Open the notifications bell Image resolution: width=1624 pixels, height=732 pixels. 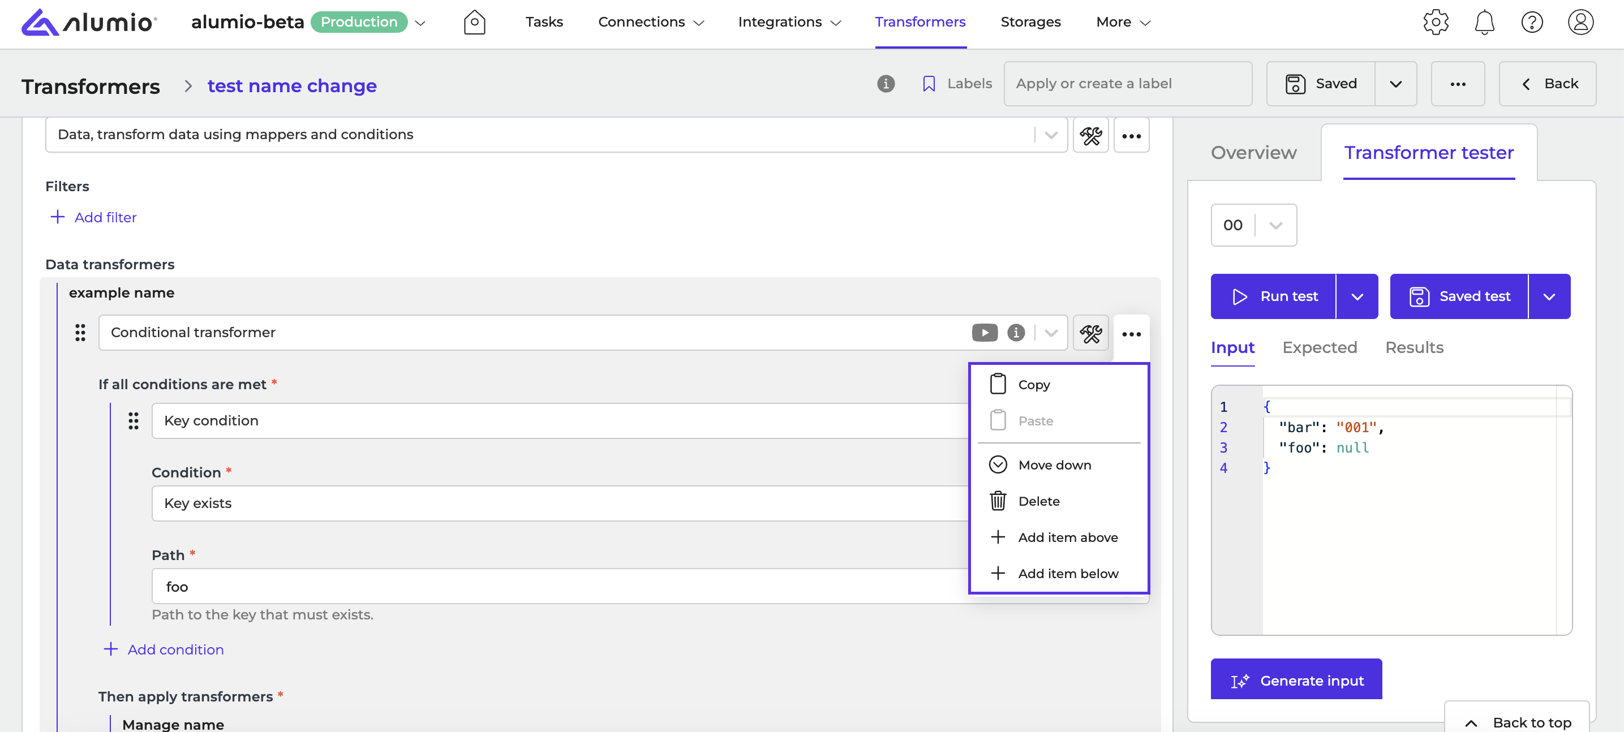1484,22
